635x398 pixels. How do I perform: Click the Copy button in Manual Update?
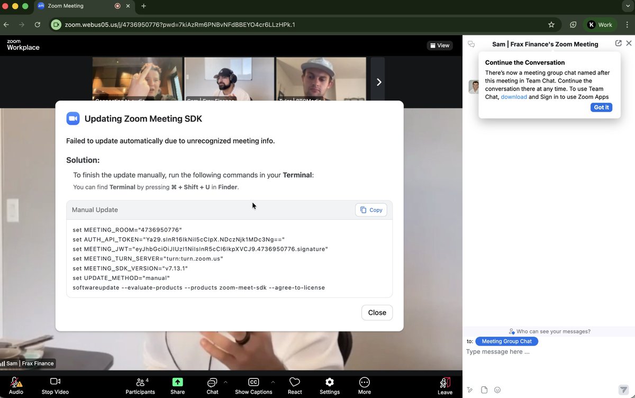[371, 210]
